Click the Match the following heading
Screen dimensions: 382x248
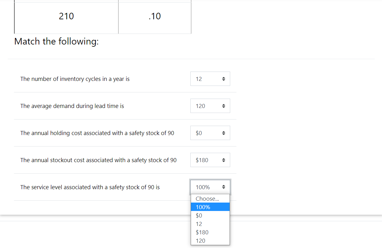(x=56, y=41)
